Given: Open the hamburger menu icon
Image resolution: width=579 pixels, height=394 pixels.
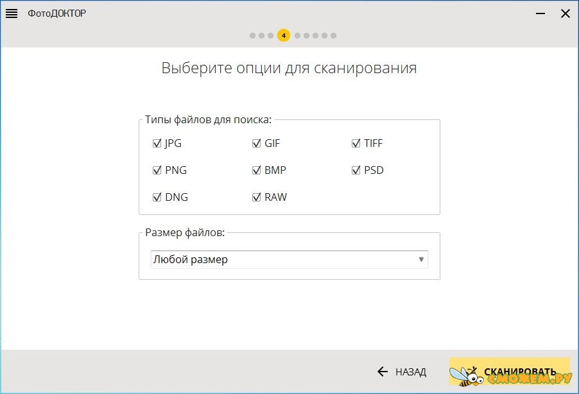Looking at the screenshot, I should coord(12,13).
